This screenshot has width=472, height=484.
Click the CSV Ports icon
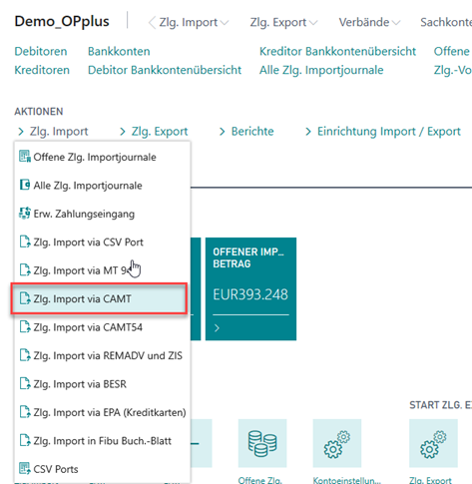pos(25,469)
